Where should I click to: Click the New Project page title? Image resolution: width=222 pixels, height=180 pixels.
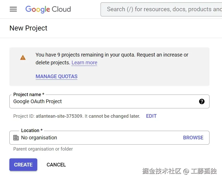28,28
